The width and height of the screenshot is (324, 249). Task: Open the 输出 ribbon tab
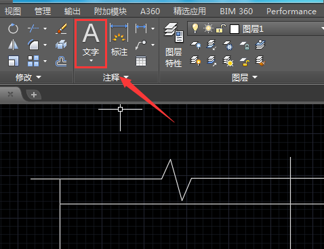[x=73, y=11]
